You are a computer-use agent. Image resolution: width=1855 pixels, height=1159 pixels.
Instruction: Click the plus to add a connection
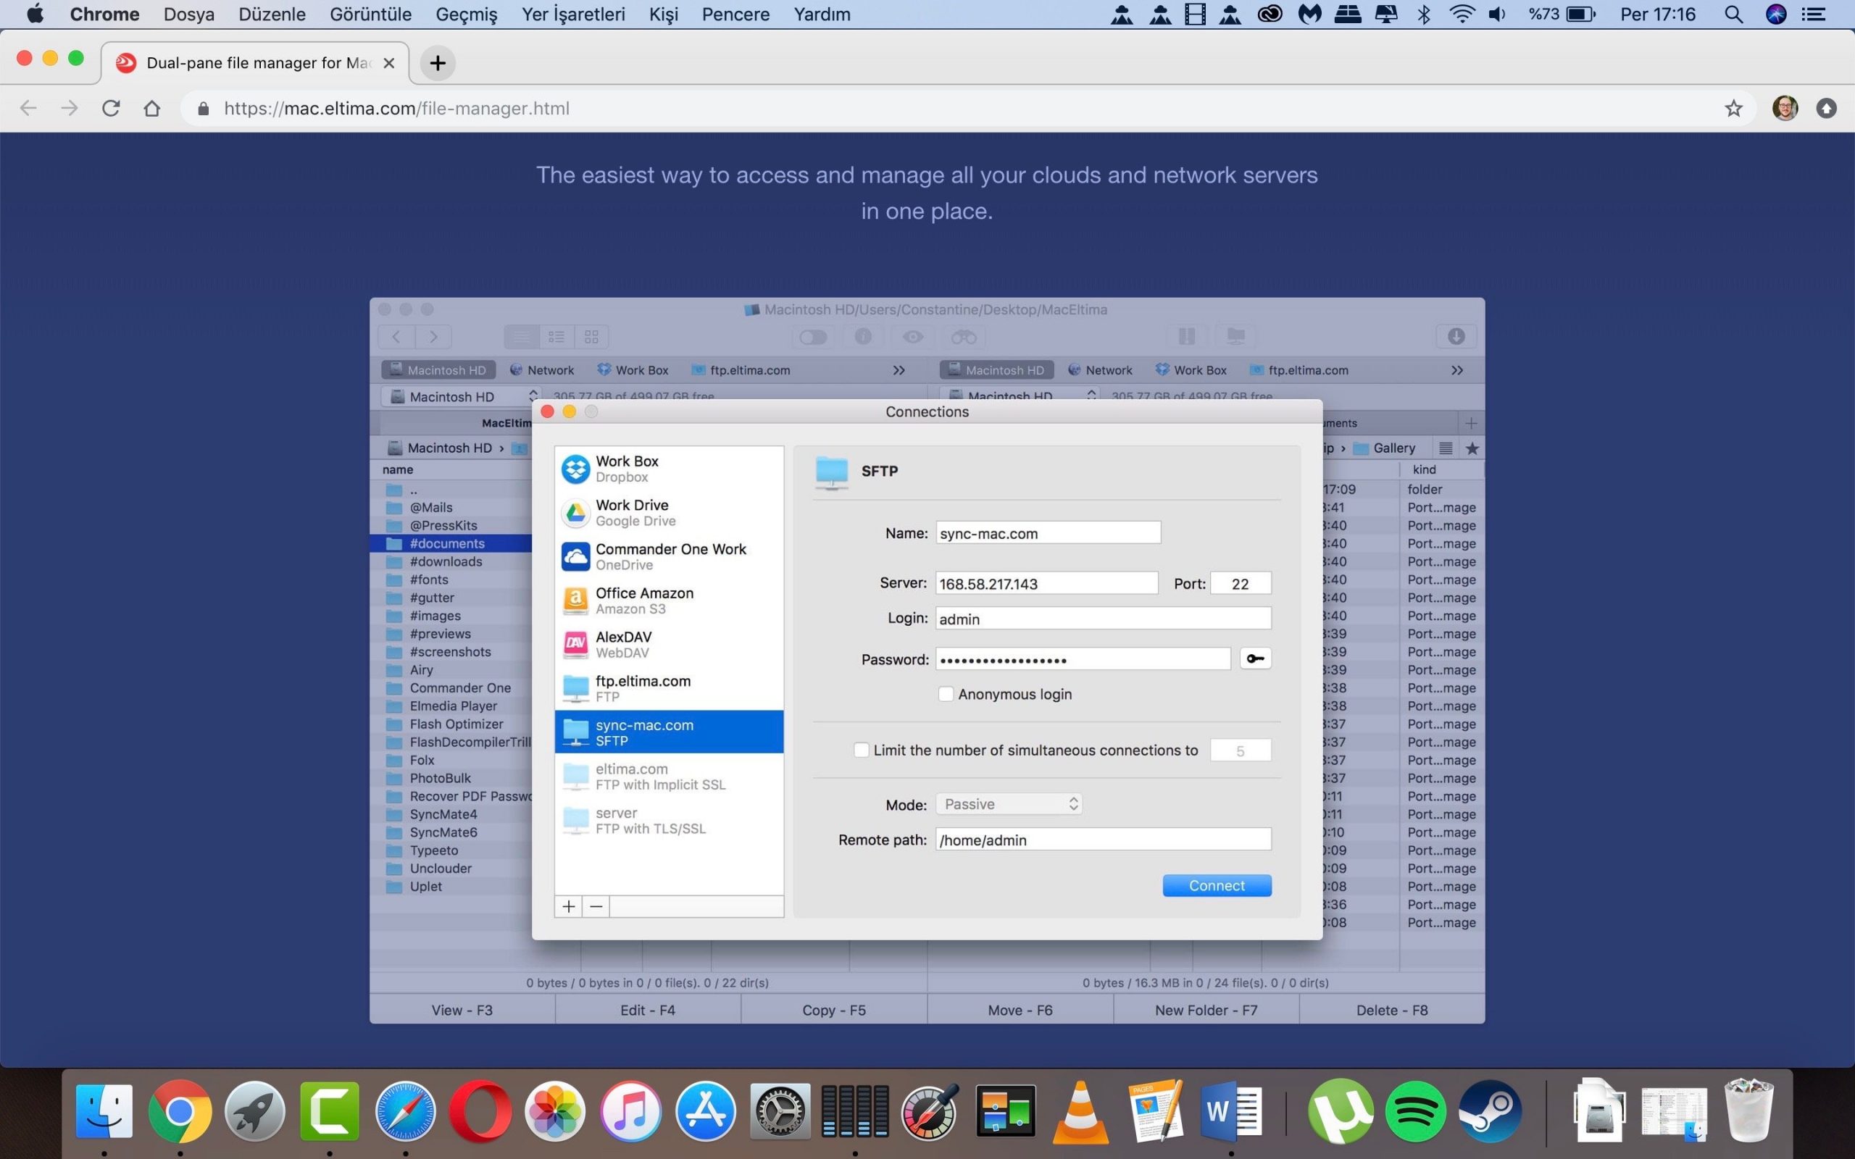click(568, 906)
